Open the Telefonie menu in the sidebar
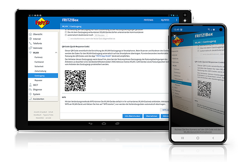The height and width of the screenshot is (162, 243). tap(38, 43)
